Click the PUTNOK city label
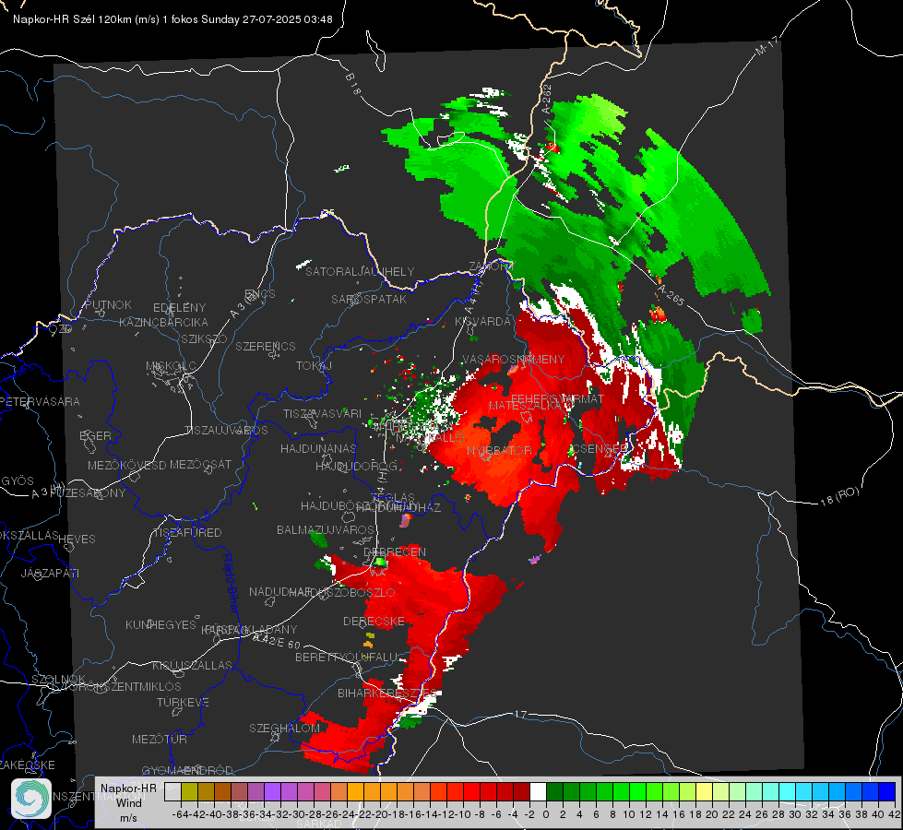The image size is (903, 830). click(x=108, y=304)
